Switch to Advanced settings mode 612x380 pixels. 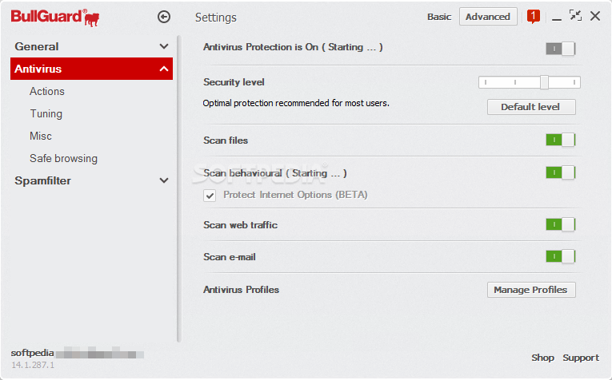tap(488, 17)
